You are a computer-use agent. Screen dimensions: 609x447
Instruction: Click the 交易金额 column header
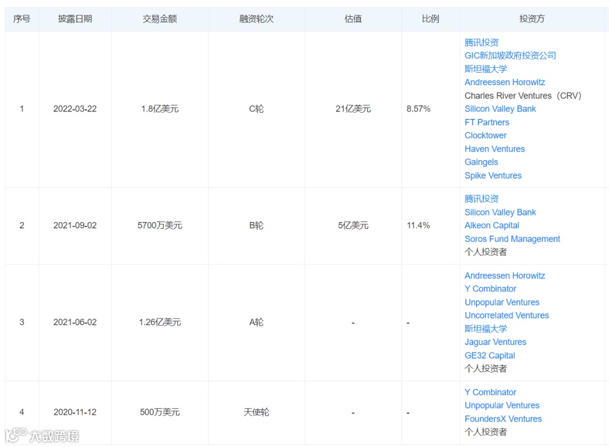[160, 19]
